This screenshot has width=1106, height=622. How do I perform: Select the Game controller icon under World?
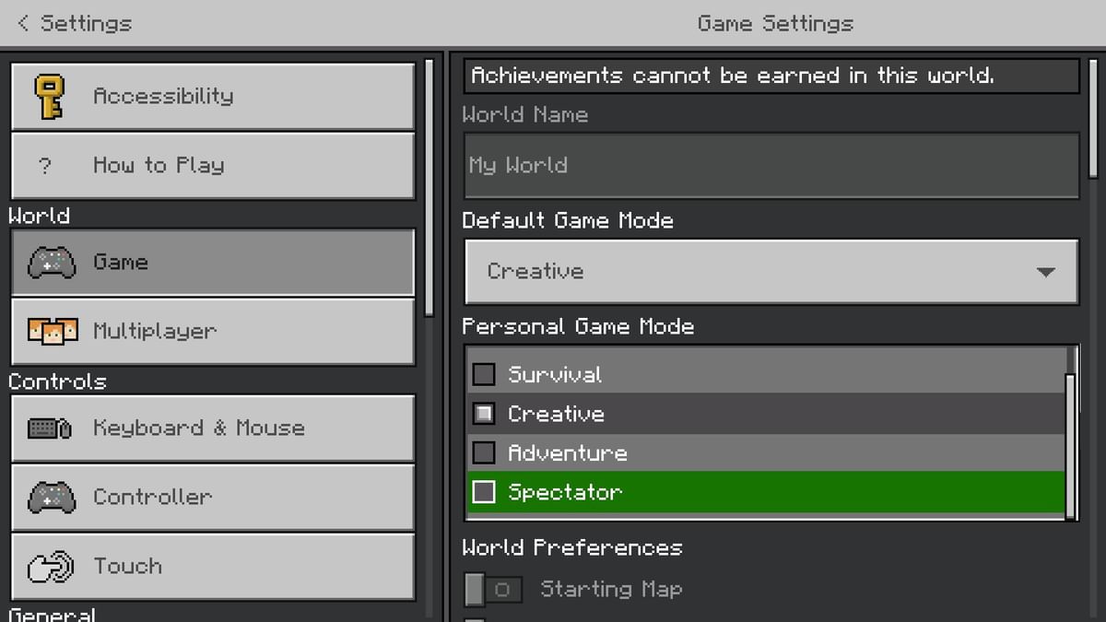[x=51, y=262]
